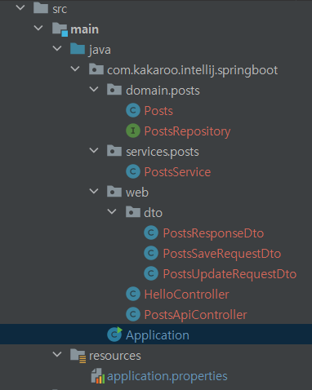Screen dimensions: 312x390
Task: Click the PostsRepository interface icon
Action: (133, 131)
